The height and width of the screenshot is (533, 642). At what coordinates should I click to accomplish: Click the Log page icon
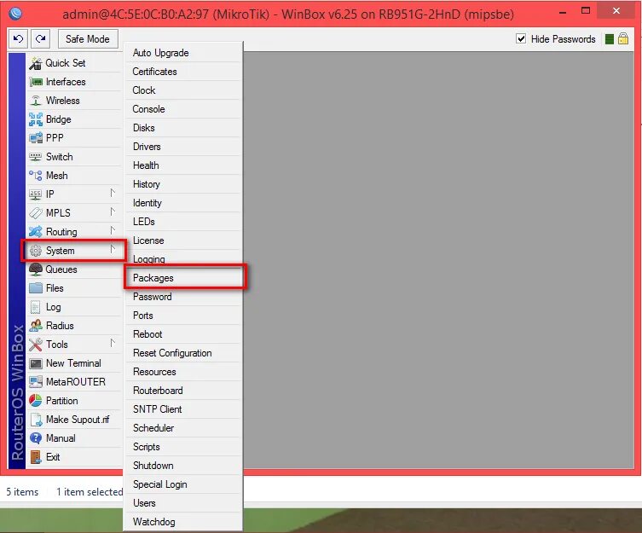36,307
